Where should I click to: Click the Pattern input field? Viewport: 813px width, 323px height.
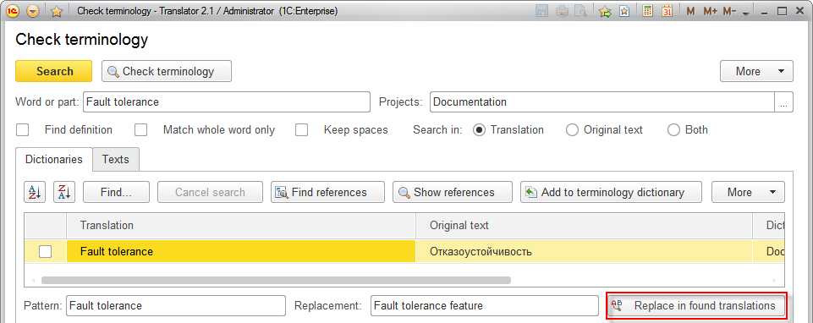[x=176, y=305]
